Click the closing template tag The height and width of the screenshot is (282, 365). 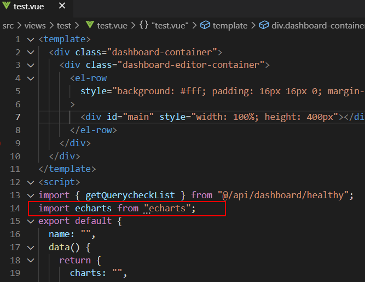click(67, 169)
